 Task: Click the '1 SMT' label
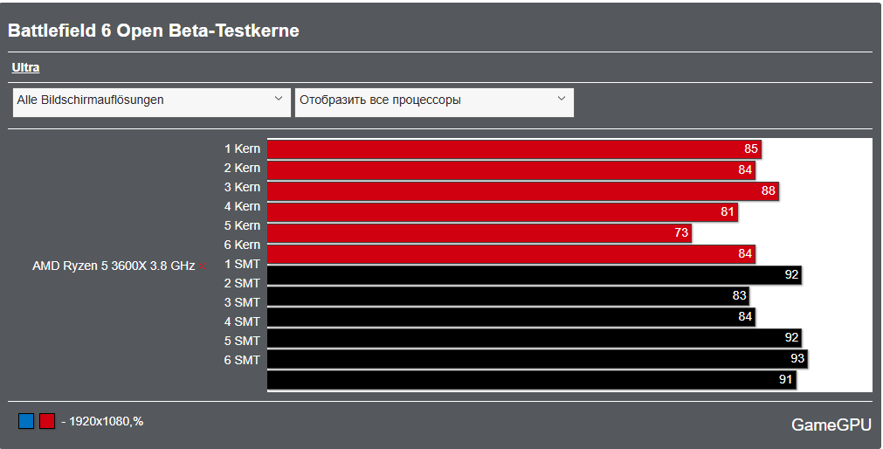coord(242,264)
